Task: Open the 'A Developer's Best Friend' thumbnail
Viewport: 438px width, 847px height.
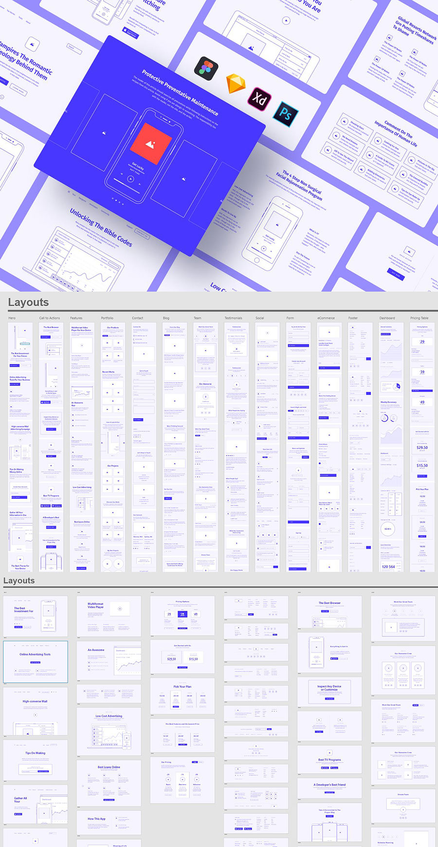Action: coord(329,788)
